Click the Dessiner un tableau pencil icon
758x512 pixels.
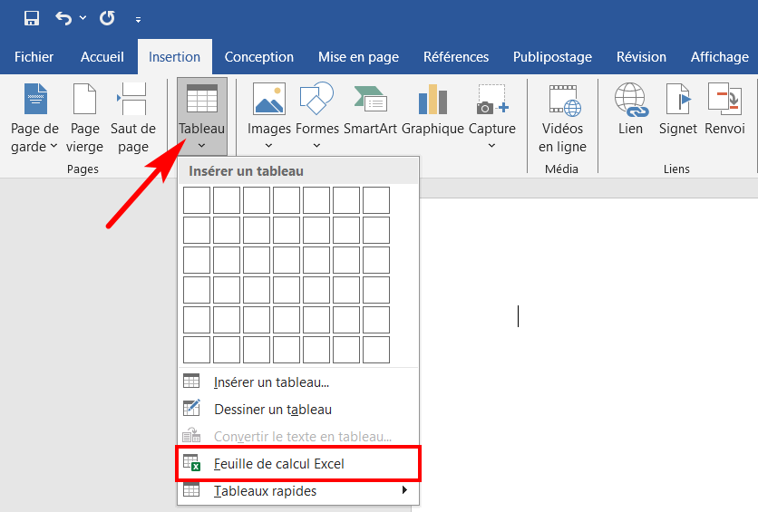(191, 408)
